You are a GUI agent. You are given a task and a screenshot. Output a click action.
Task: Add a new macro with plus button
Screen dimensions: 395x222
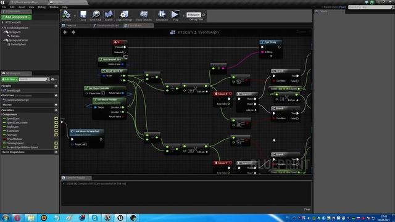(x=56, y=105)
